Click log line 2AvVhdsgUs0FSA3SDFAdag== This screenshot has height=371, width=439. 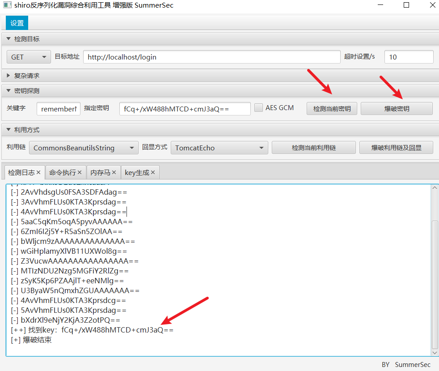(69, 192)
